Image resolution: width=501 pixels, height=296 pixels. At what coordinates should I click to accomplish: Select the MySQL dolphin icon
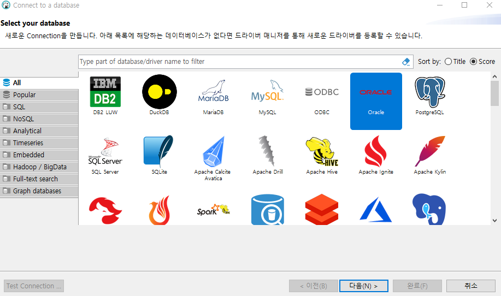[x=267, y=91]
